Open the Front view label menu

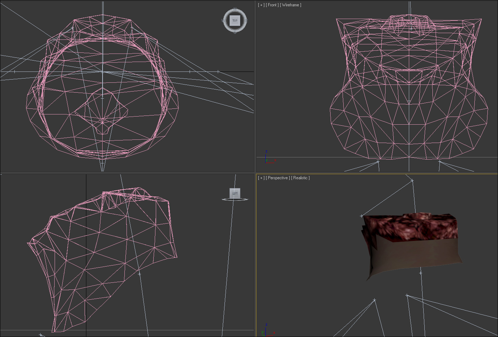click(272, 5)
